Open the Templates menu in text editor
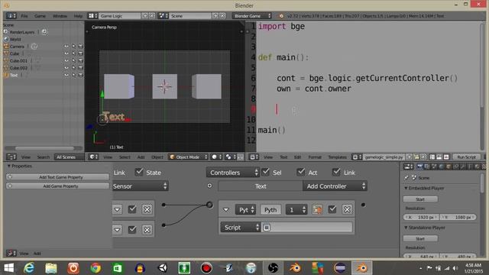This screenshot has height=275, width=489. (x=337, y=157)
